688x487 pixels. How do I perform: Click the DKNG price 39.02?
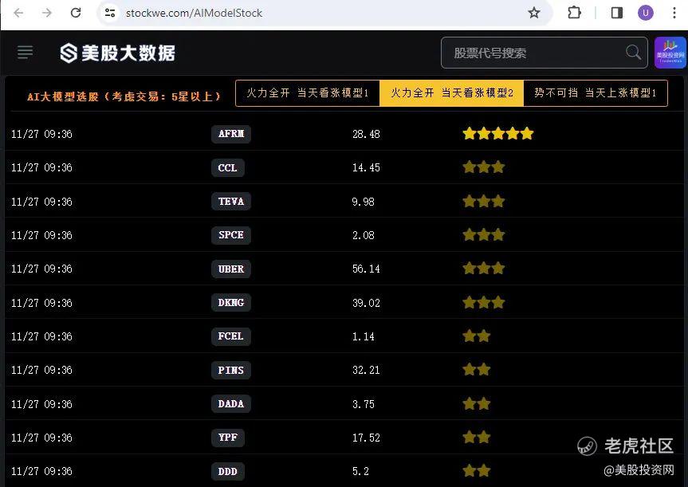366,303
